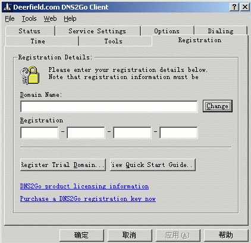Switch to the Service Settings tab
Viewport: 251px width, 243px height.
tap(98, 31)
